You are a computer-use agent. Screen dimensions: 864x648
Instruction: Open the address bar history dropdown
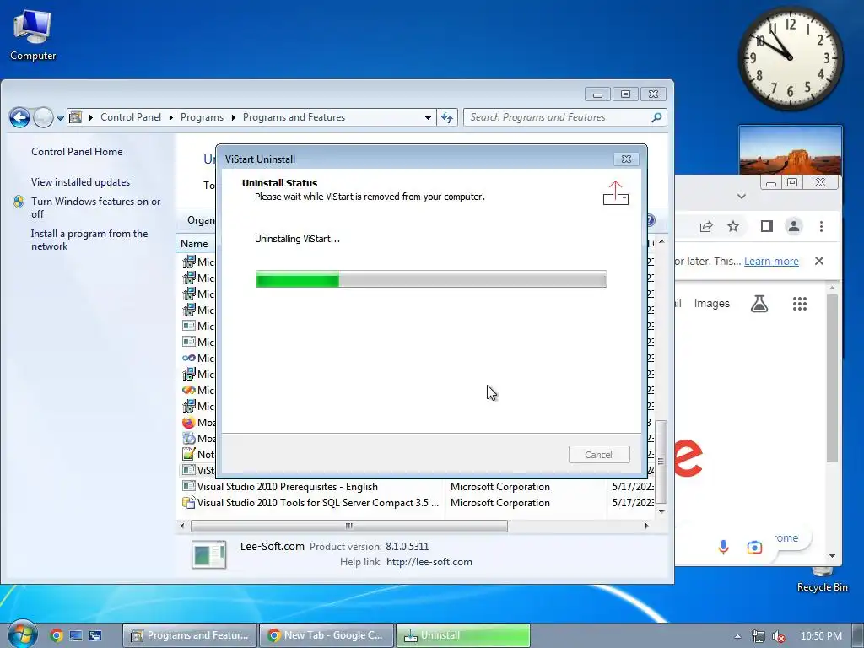428,117
